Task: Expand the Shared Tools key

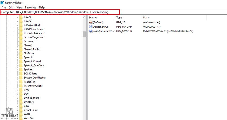Action: (x=17, y=49)
